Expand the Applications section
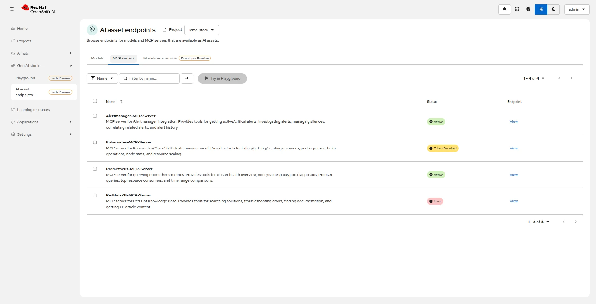Screen dimensions: 596x304 44,122
